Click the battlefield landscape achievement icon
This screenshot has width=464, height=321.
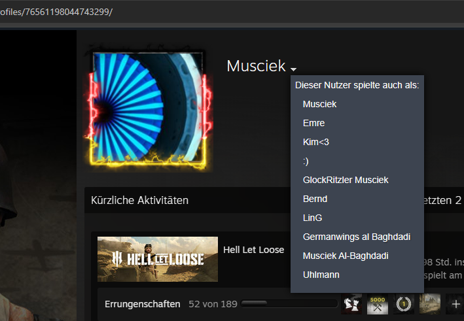tap(430, 304)
